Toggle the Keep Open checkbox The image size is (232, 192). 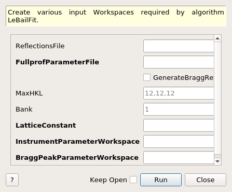pos(133,180)
